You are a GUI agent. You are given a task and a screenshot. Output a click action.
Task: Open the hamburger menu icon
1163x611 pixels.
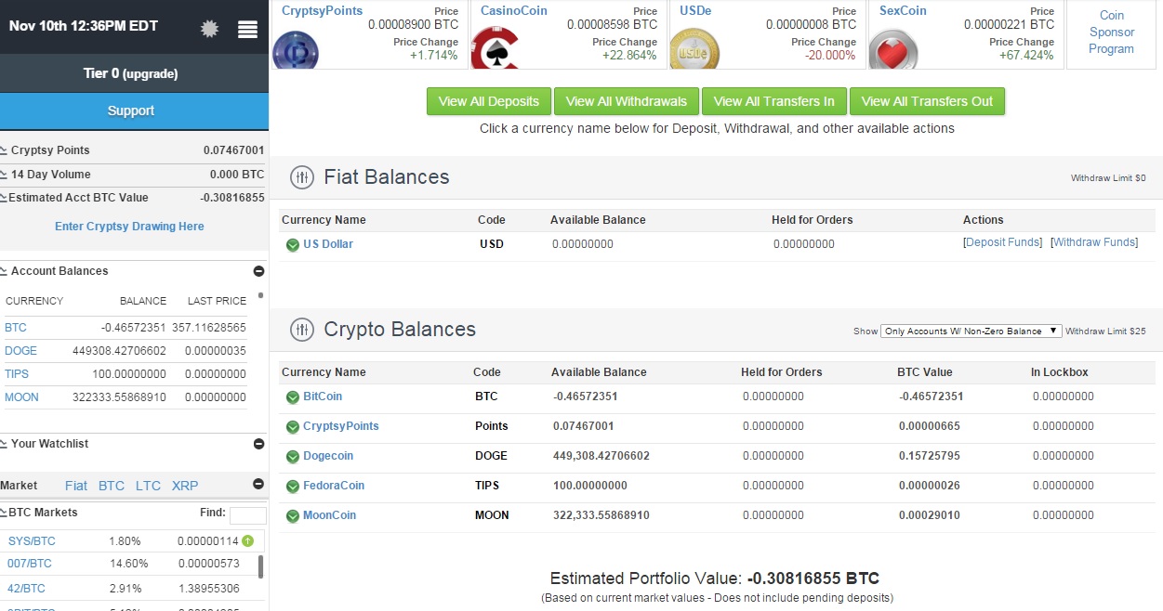pyautogui.click(x=247, y=29)
